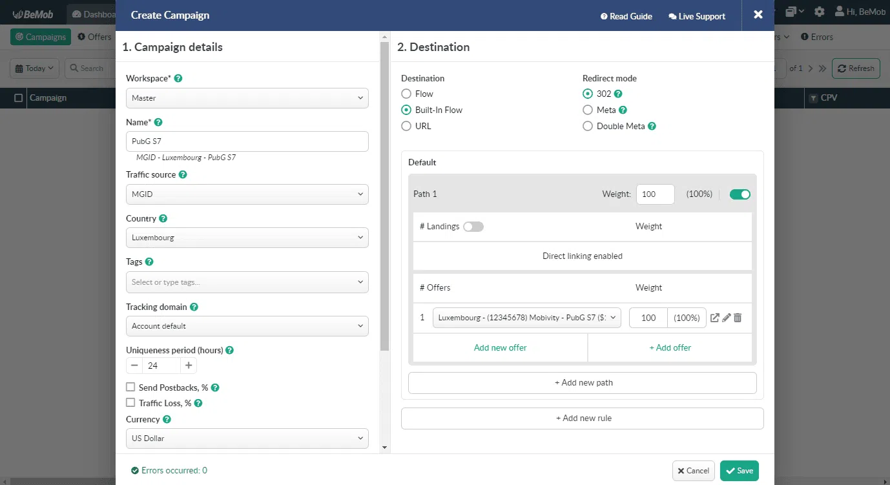
Task: Open the Country dropdown
Action: pos(247,238)
